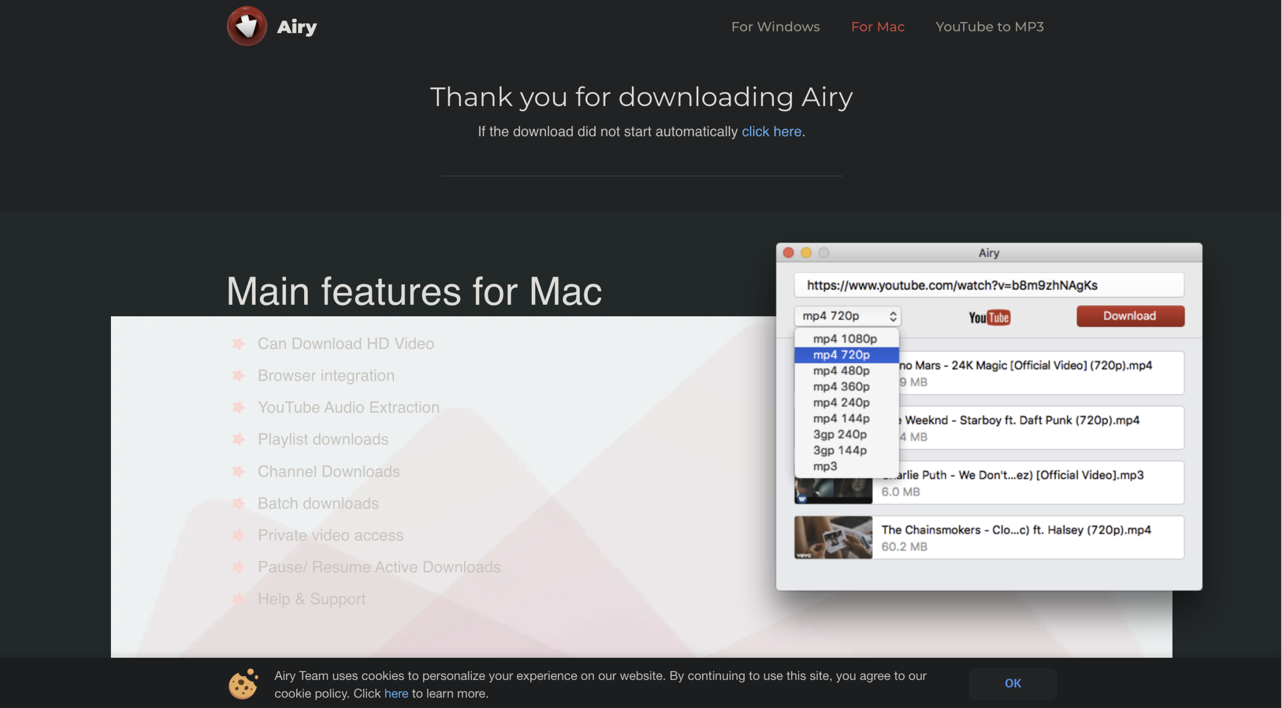Click 'Batch downloads' feature text
This screenshot has height=708, width=1282.
318,503
